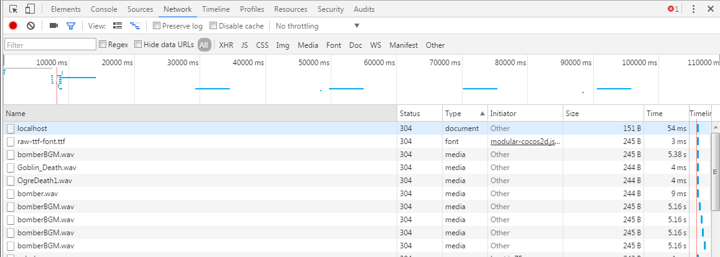This screenshot has height=257, width=720.
Task: Click the capture screenshots camera icon
Action: click(53, 26)
